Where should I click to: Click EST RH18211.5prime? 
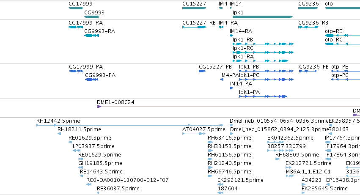[79, 129]
